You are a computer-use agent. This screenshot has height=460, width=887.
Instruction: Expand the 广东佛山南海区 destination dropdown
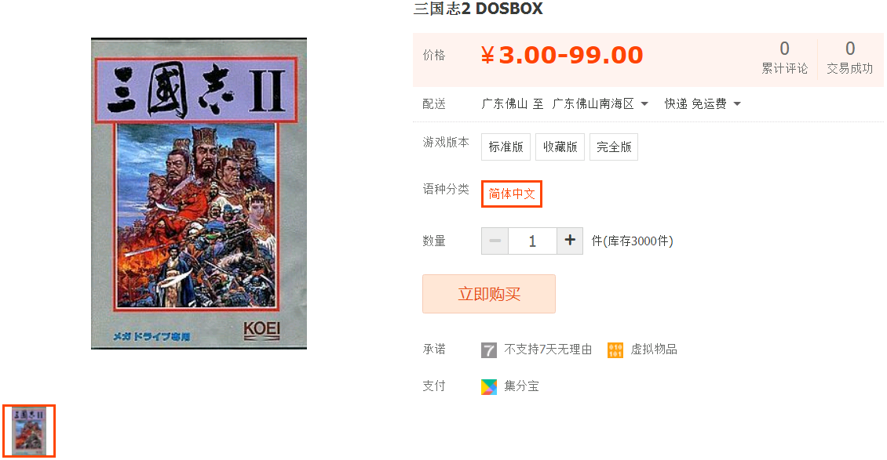tap(600, 104)
